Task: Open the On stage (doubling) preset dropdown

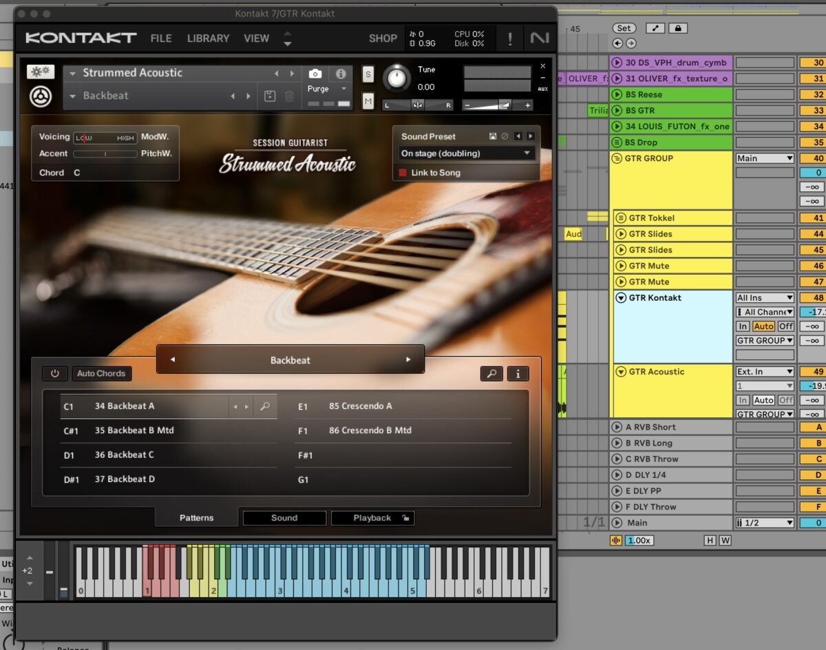Action: (467, 154)
